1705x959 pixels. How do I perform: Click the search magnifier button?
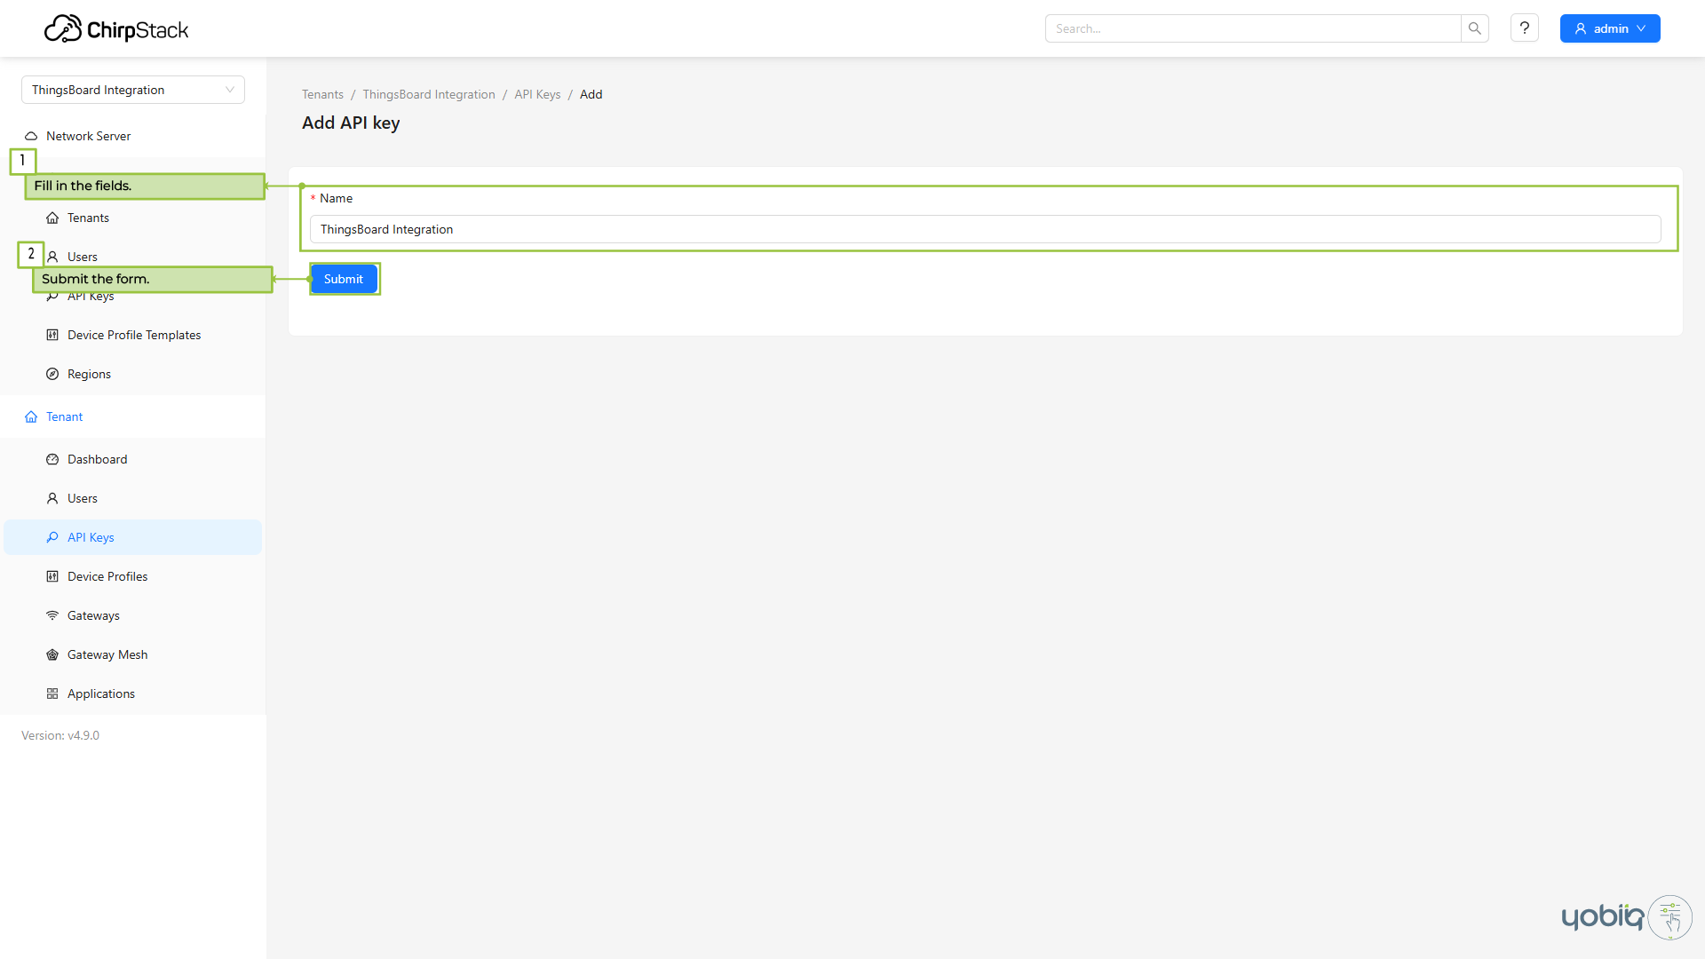(x=1475, y=28)
